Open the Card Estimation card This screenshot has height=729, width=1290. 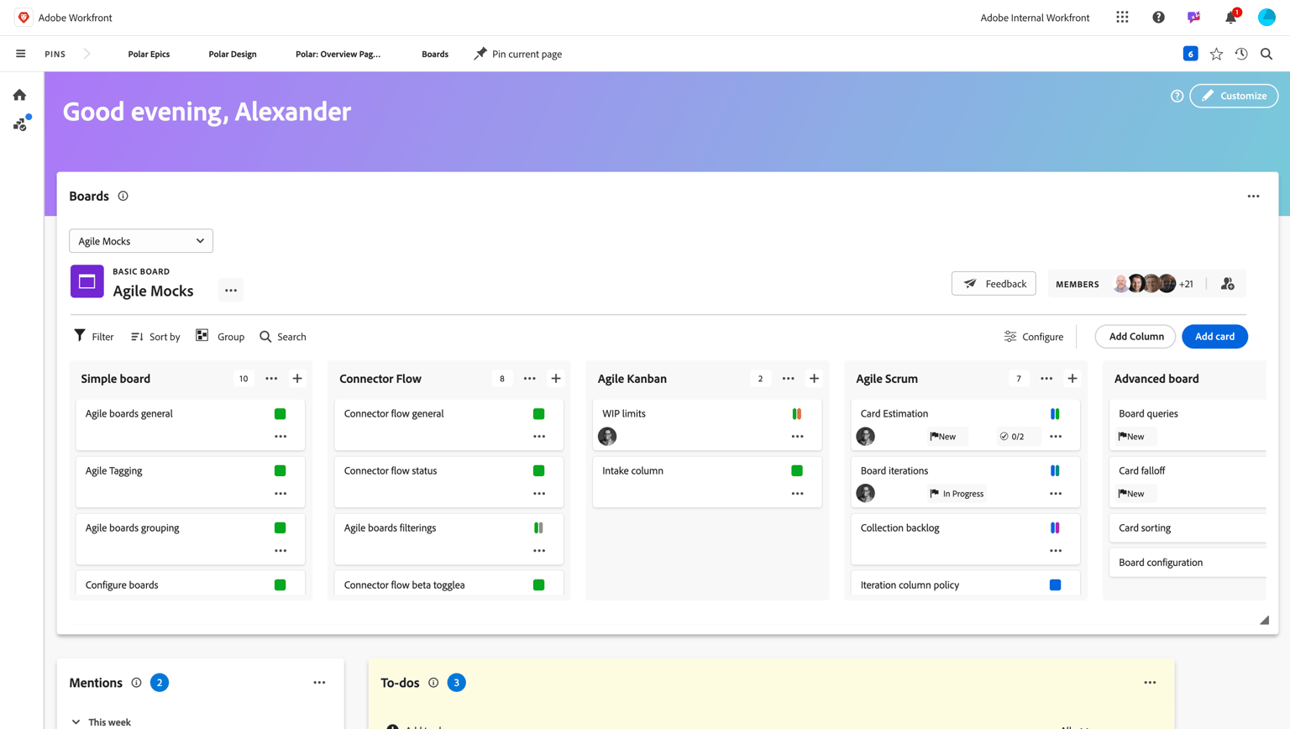click(x=965, y=425)
